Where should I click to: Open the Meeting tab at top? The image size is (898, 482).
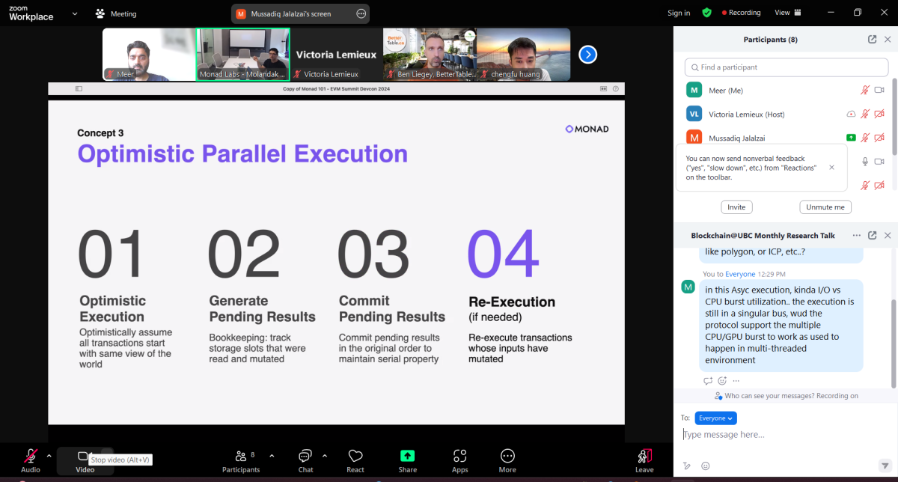pyautogui.click(x=116, y=13)
